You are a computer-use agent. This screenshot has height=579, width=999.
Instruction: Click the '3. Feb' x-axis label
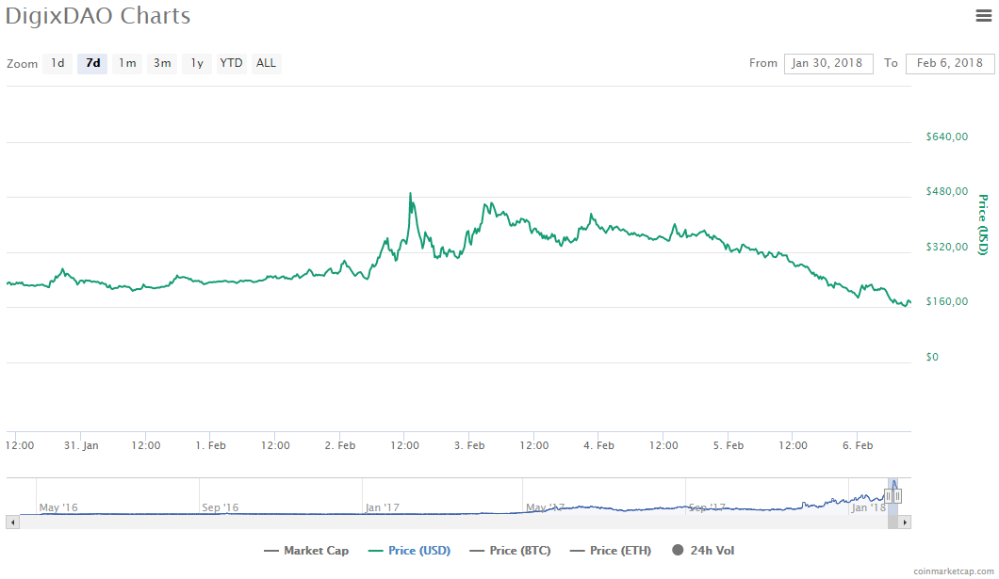pyautogui.click(x=469, y=445)
